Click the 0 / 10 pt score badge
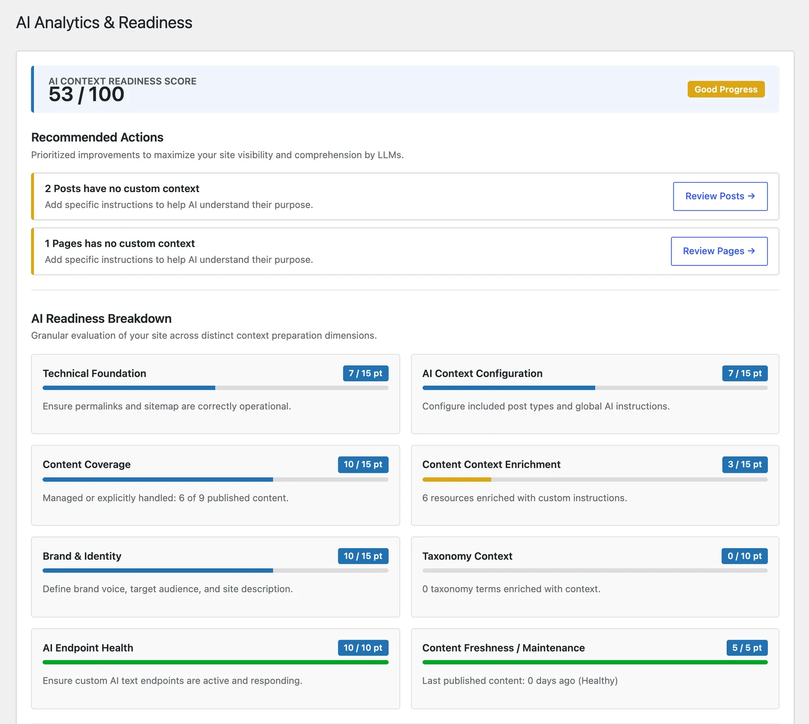This screenshot has width=809, height=724. click(744, 556)
